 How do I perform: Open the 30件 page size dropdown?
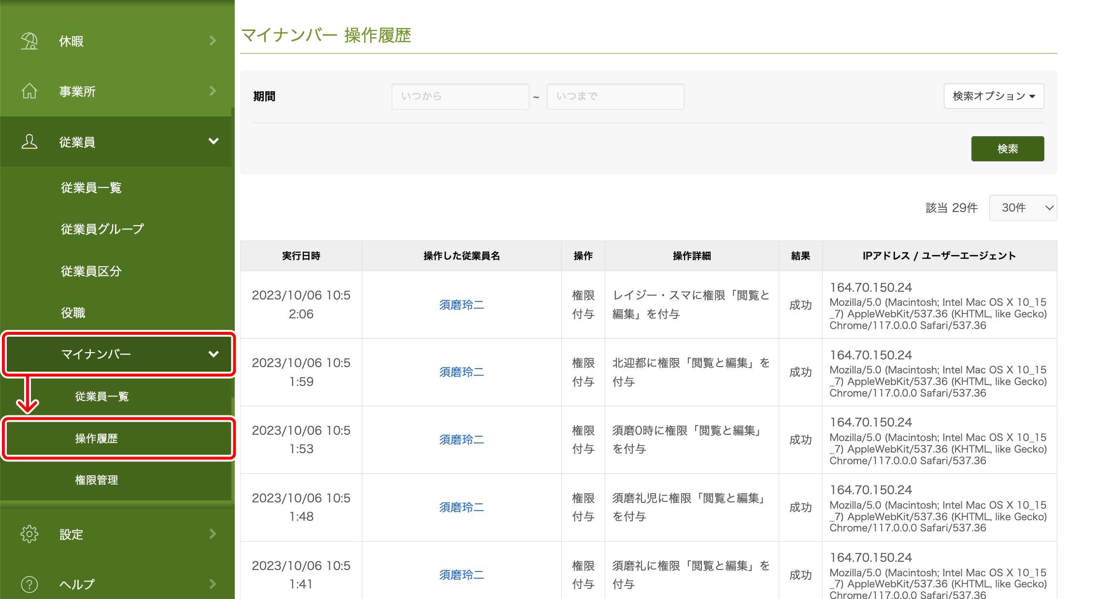(x=1023, y=208)
